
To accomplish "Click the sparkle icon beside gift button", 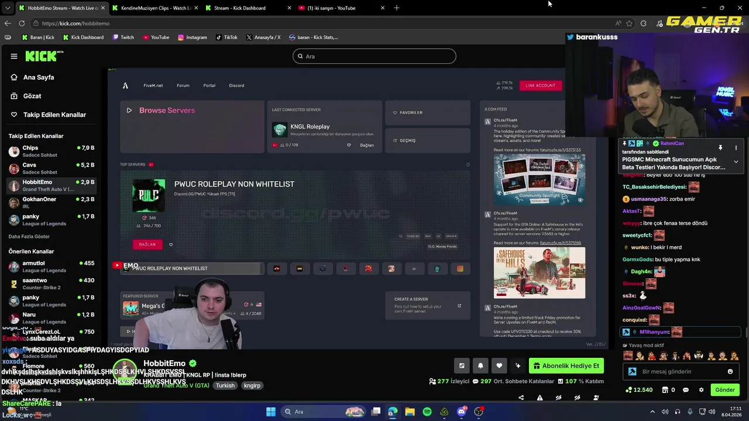I will 518,366.
